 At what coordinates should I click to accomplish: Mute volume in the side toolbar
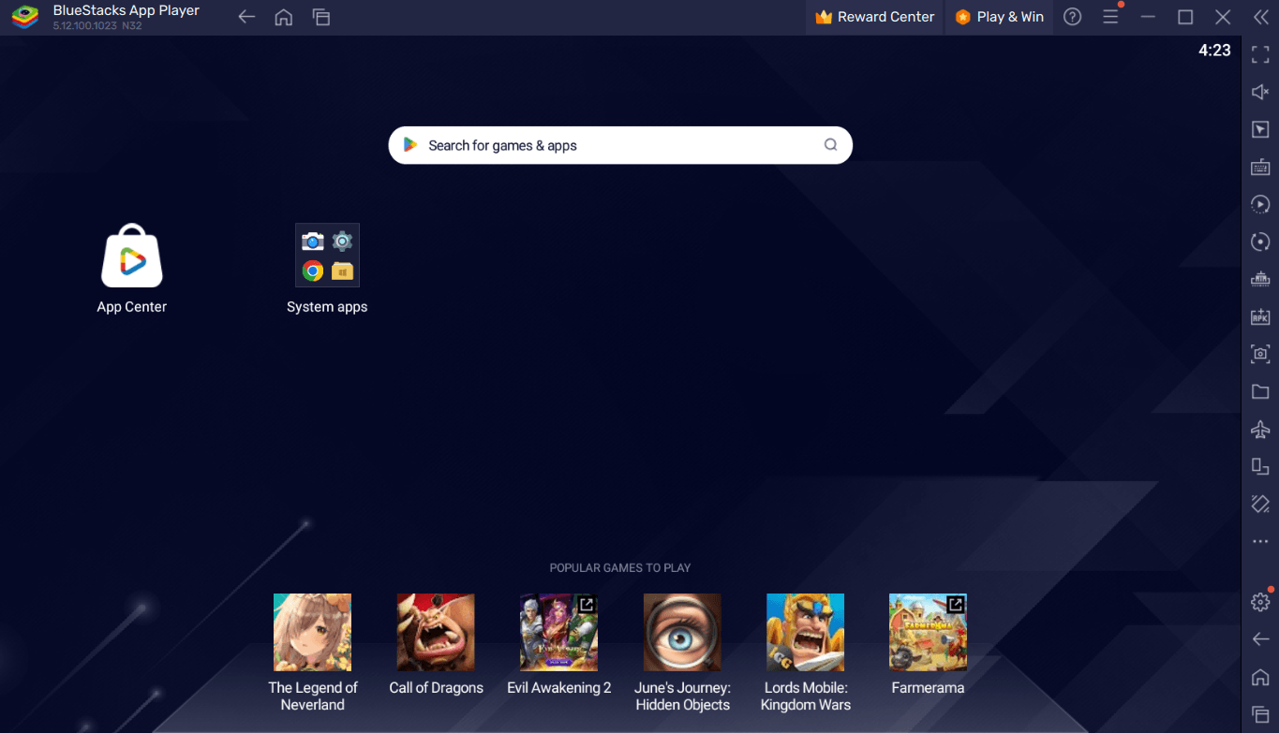point(1260,92)
